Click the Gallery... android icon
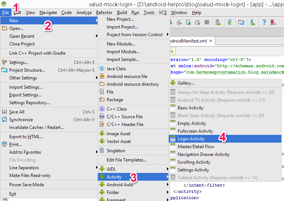The height and width of the screenshot is (201, 284). pyautogui.click(x=173, y=83)
